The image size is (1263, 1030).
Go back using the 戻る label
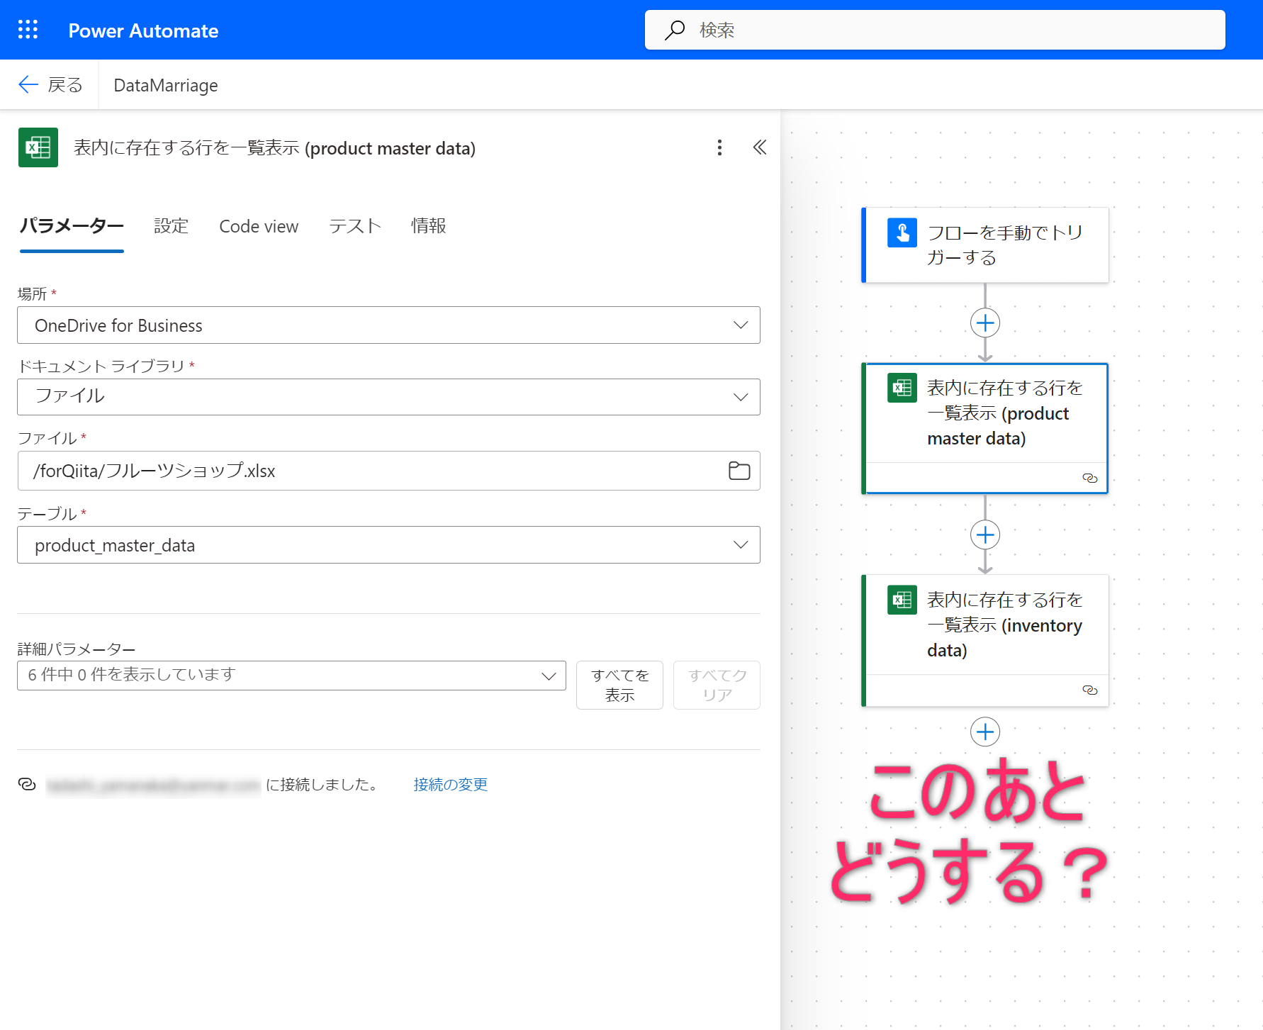(x=65, y=85)
